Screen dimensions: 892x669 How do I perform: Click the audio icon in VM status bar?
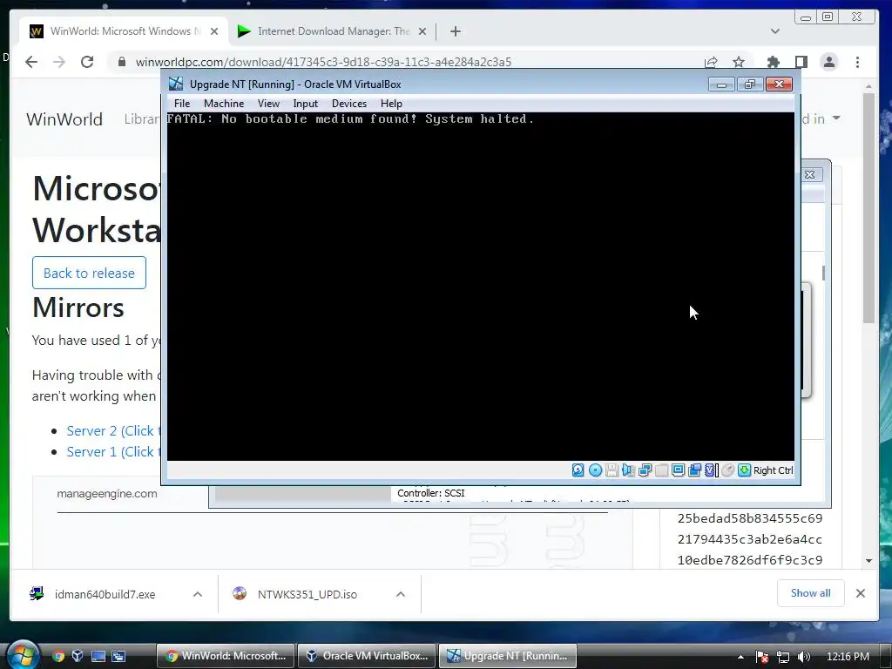628,470
